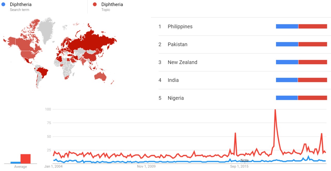331x171 pixels.
Task: Open the India region row
Action: coord(173,80)
